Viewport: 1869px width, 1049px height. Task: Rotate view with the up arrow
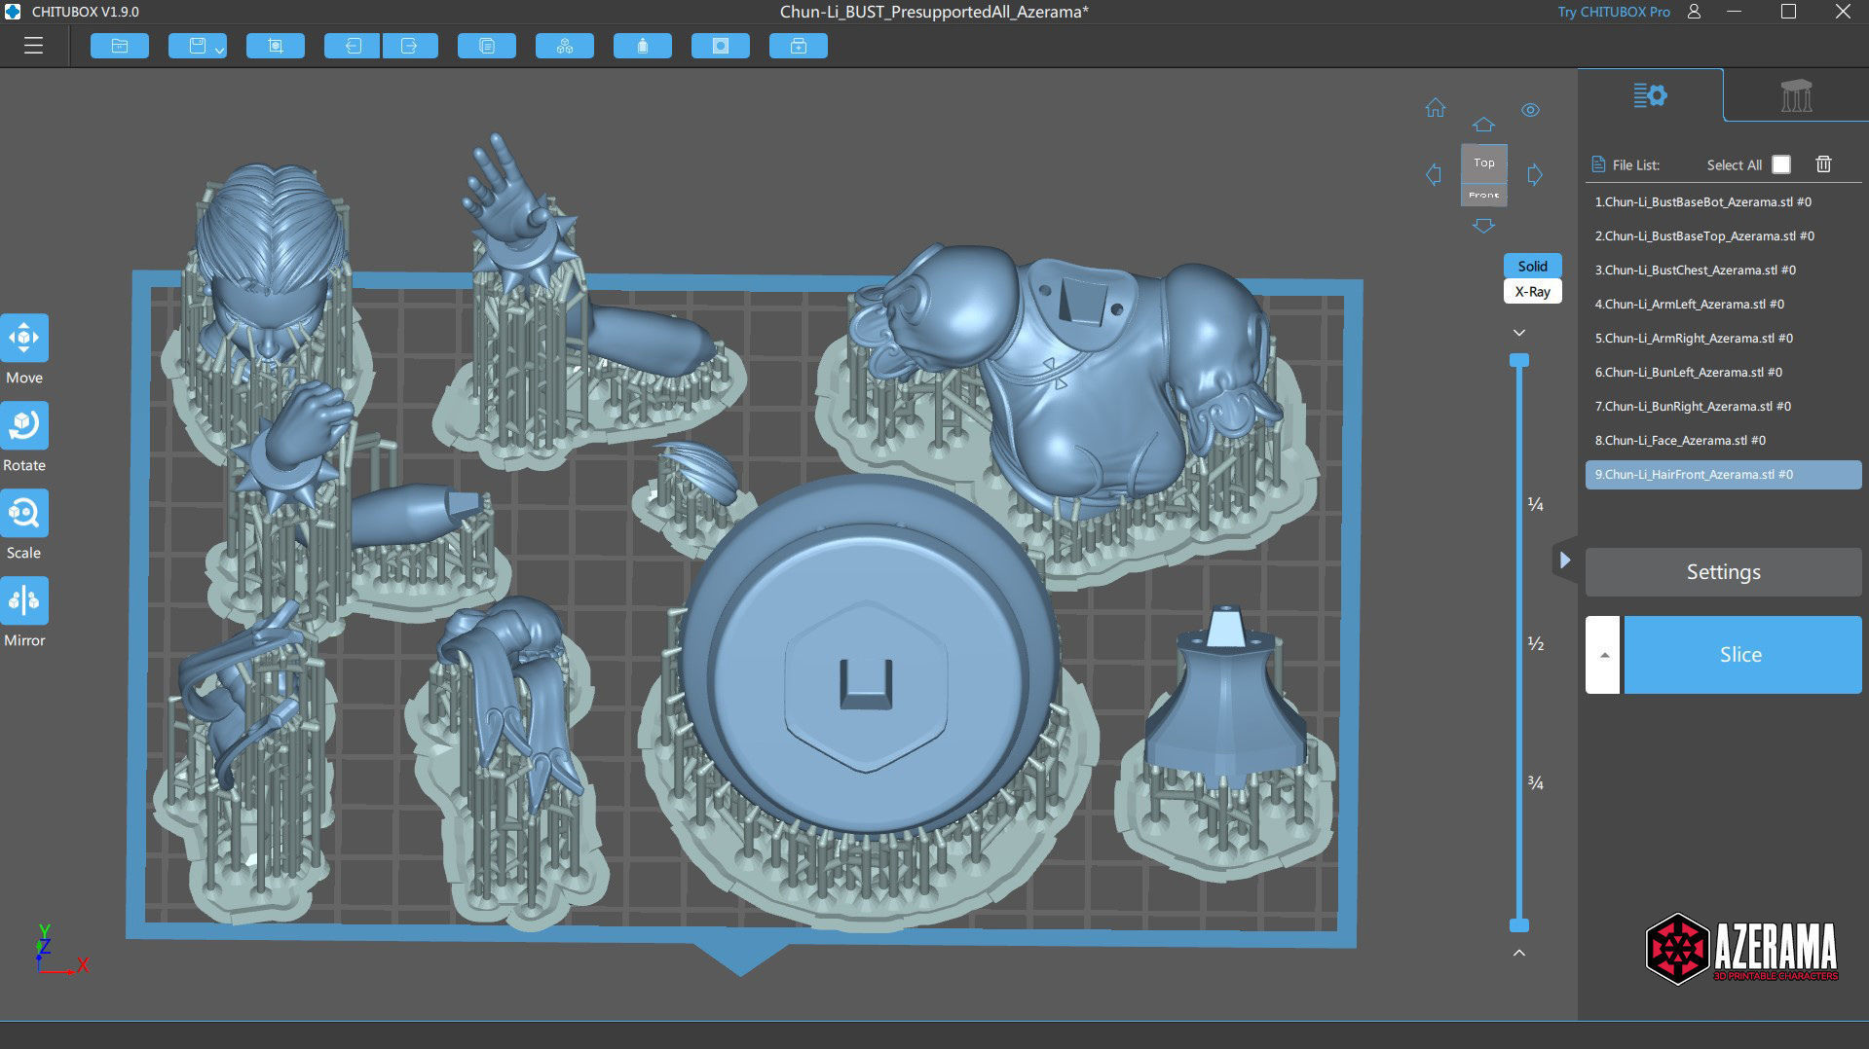[1483, 125]
